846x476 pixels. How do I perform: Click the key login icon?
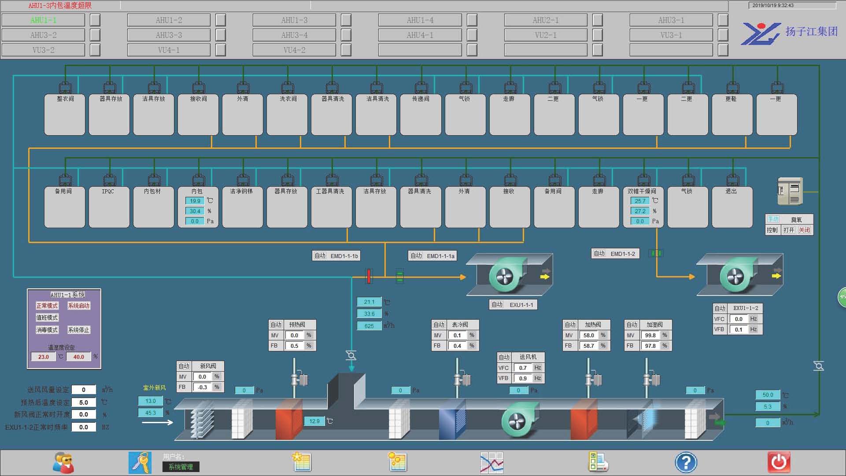coord(140,463)
